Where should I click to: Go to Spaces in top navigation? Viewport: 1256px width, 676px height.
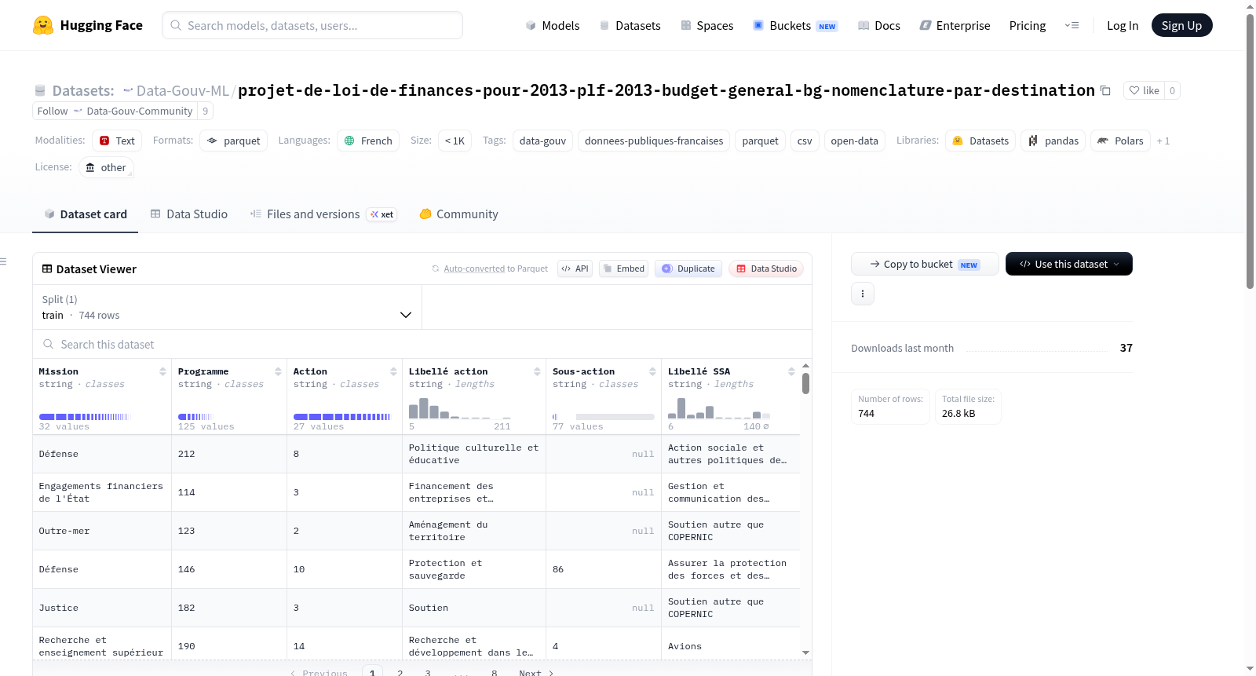(706, 25)
